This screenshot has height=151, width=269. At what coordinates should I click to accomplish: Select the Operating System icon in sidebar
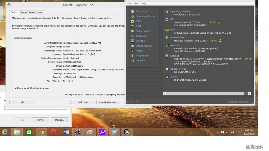(x=132, y=17)
